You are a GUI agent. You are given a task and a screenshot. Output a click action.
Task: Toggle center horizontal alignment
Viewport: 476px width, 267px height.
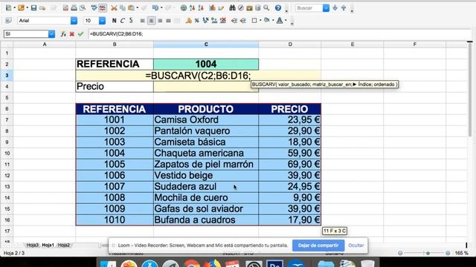151,21
